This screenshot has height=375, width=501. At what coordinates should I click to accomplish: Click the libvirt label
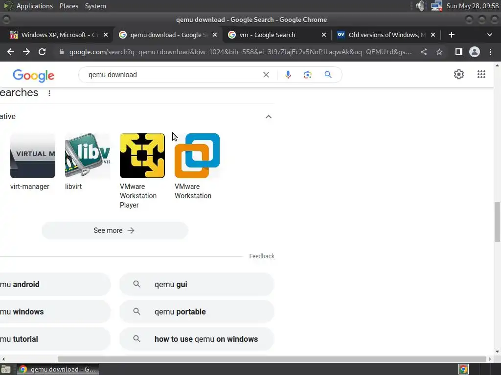[x=73, y=187]
